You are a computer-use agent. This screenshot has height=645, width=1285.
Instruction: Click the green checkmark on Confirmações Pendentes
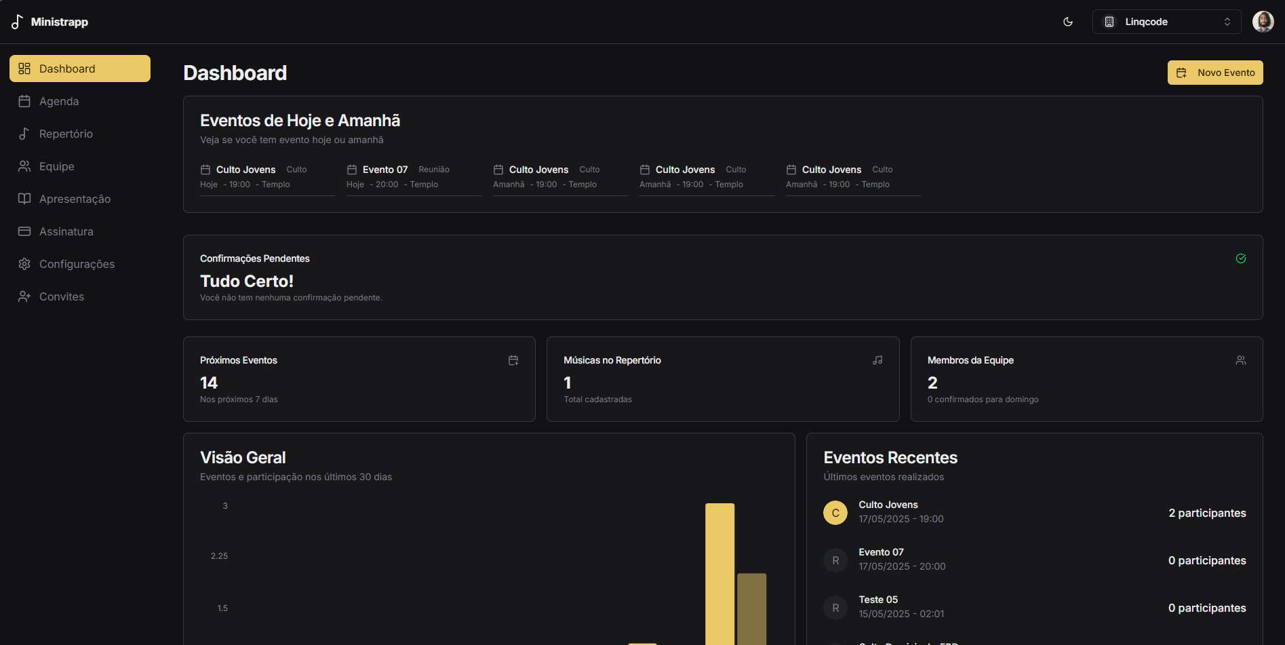tap(1241, 258)
